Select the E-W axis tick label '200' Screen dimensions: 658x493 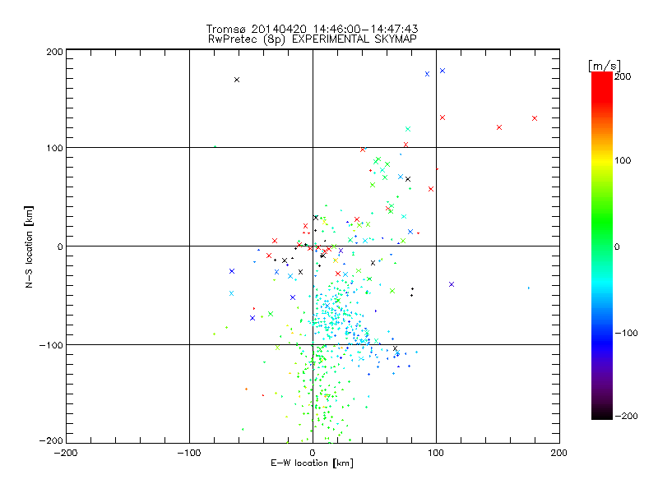559,453
